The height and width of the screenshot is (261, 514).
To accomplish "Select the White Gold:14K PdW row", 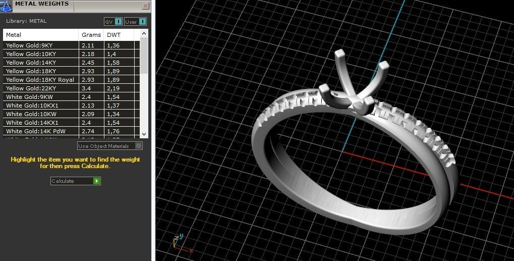I will pyautogui.click(x=72, y=131).
